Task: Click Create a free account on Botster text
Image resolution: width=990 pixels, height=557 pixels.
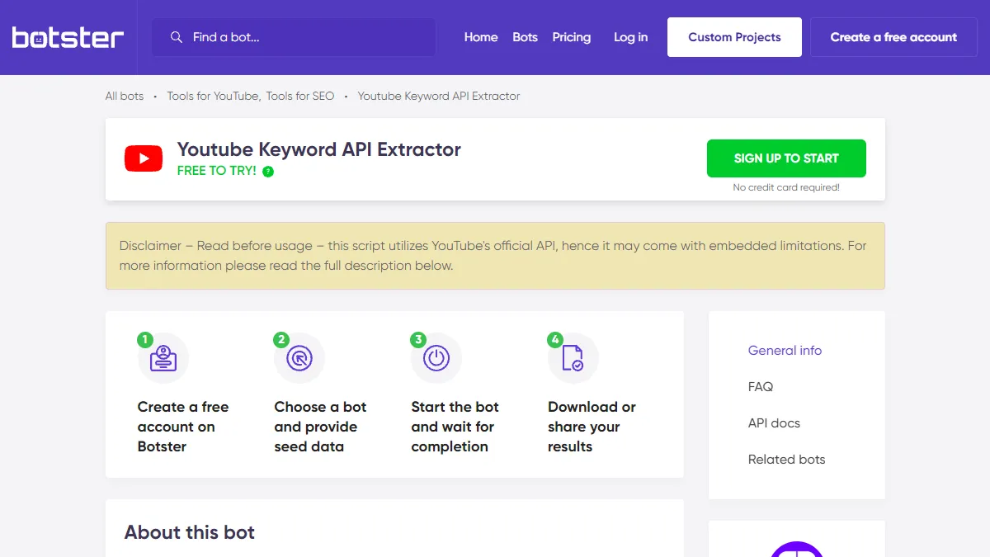Action: (x=183, y=427)
